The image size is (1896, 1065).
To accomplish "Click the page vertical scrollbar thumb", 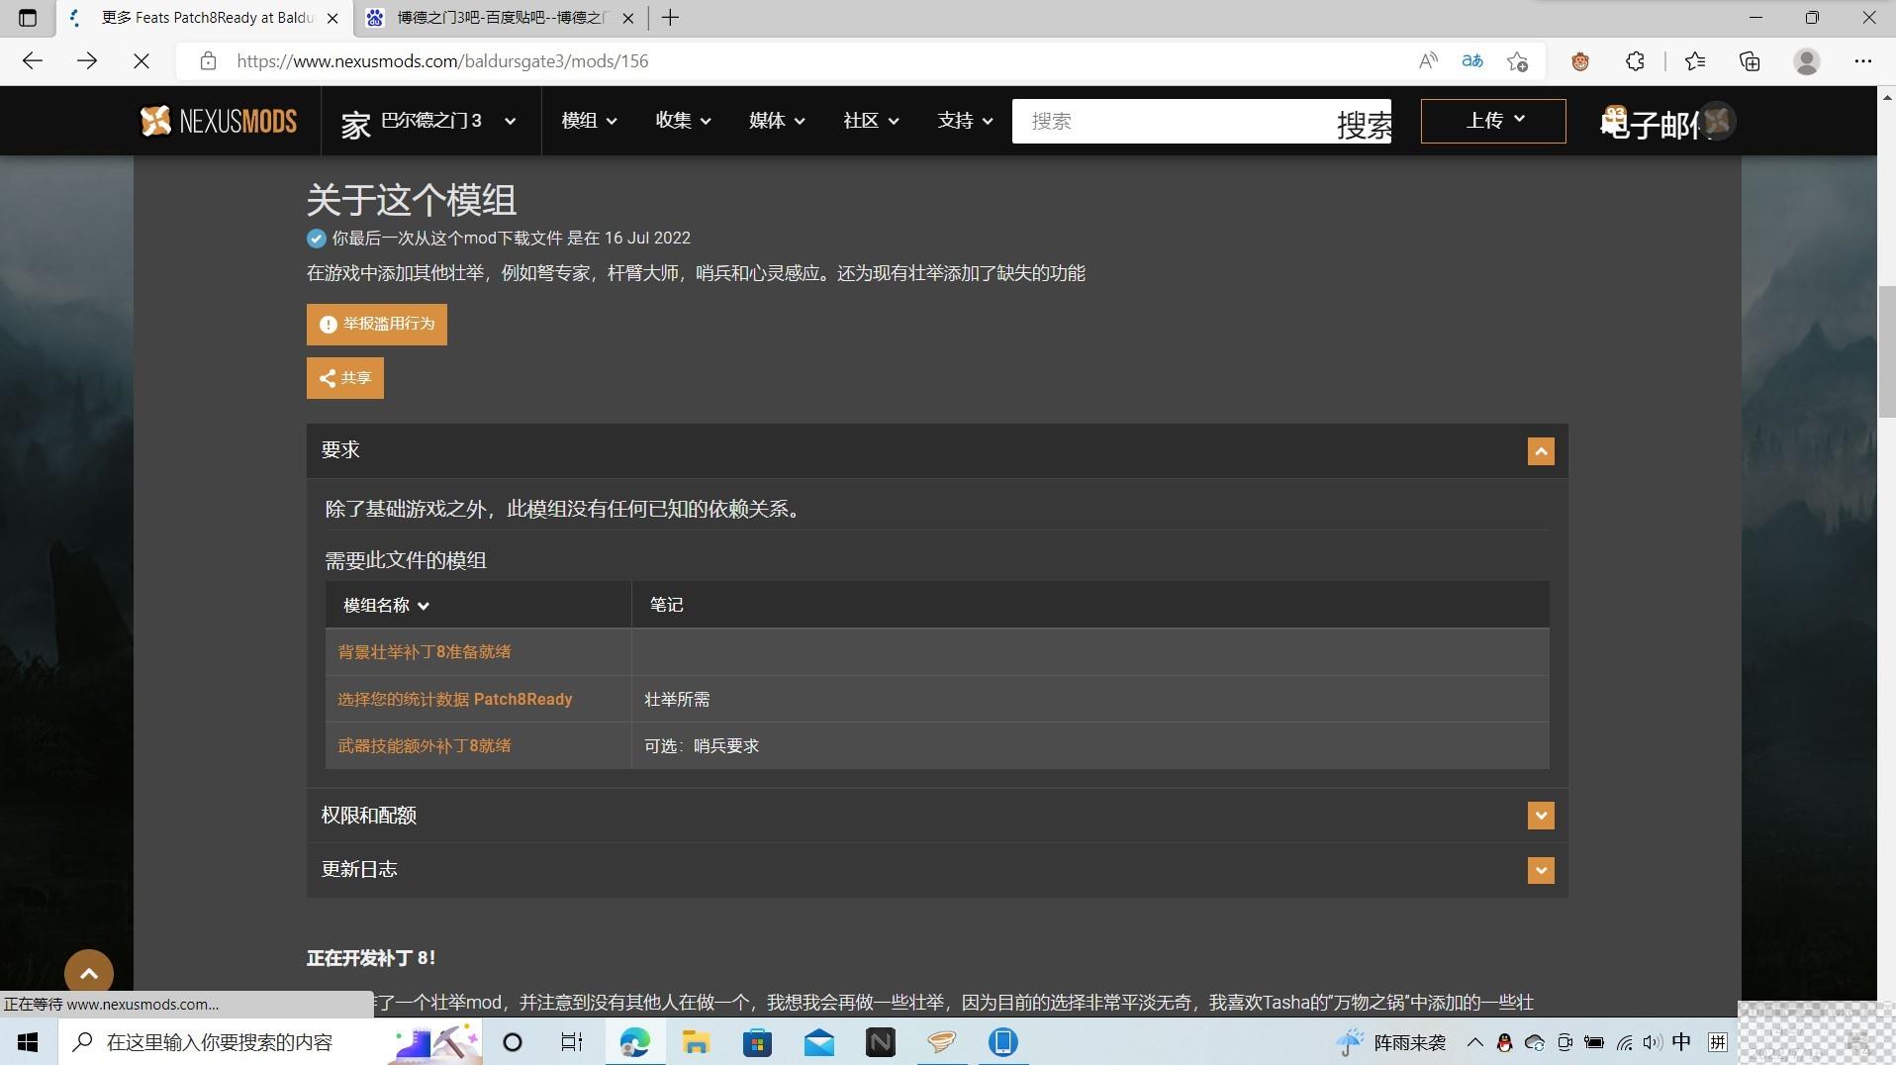I will coord(1886,351).
